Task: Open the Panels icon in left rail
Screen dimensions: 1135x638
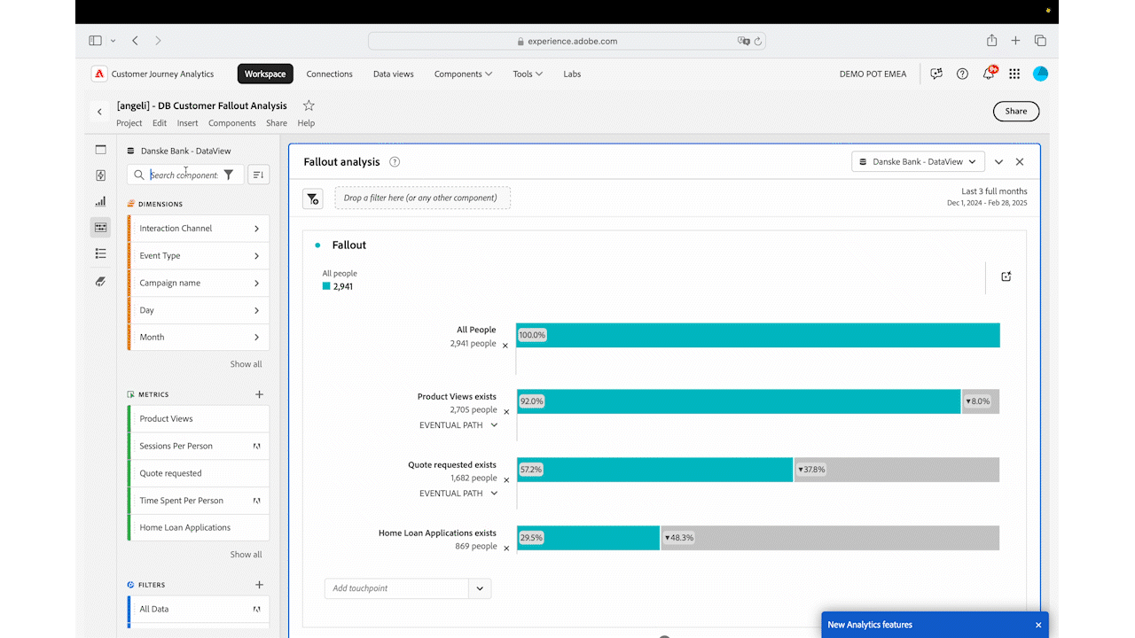Action: 100,150
